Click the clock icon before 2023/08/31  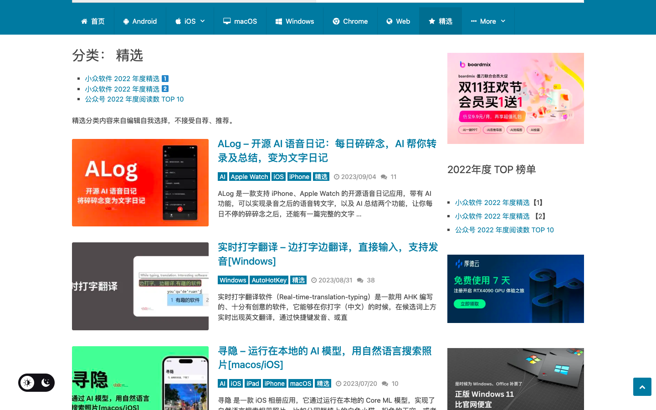[x=314, y=280]
